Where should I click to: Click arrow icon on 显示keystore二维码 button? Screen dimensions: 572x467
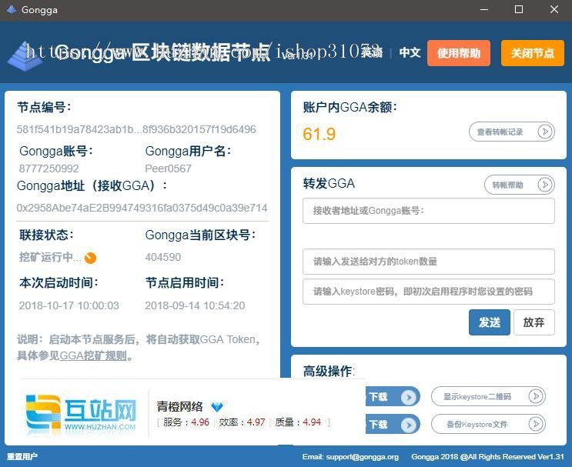click(536, 396)
